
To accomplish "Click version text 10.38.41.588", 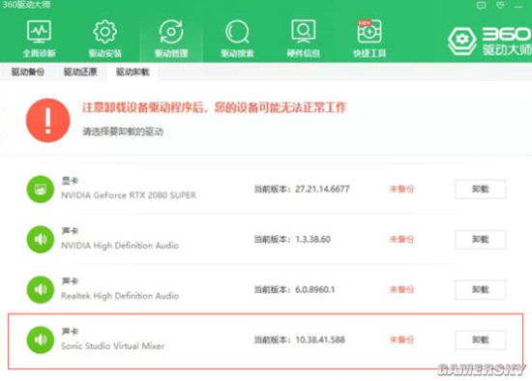I will click(320, 339).
